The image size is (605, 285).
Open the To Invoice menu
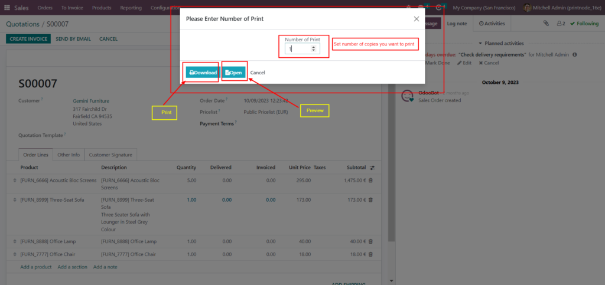72,8
